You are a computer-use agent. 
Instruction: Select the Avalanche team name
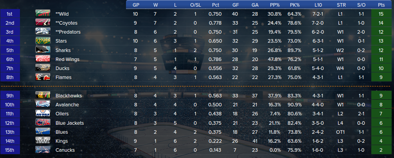[x=67, y=104]
